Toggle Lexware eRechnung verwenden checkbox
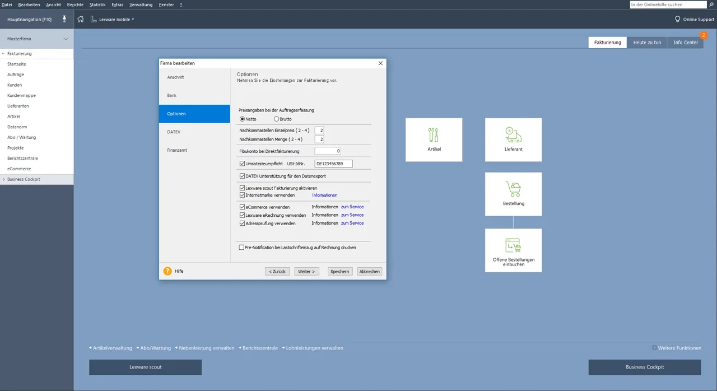The width and height of the screenshot is (717, 391). tap(242, 215)
